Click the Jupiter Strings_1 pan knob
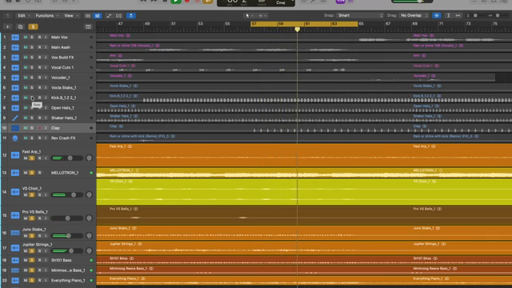Image resolution: width=512 pixels, height=288 pixels. [x=89, y=250]
